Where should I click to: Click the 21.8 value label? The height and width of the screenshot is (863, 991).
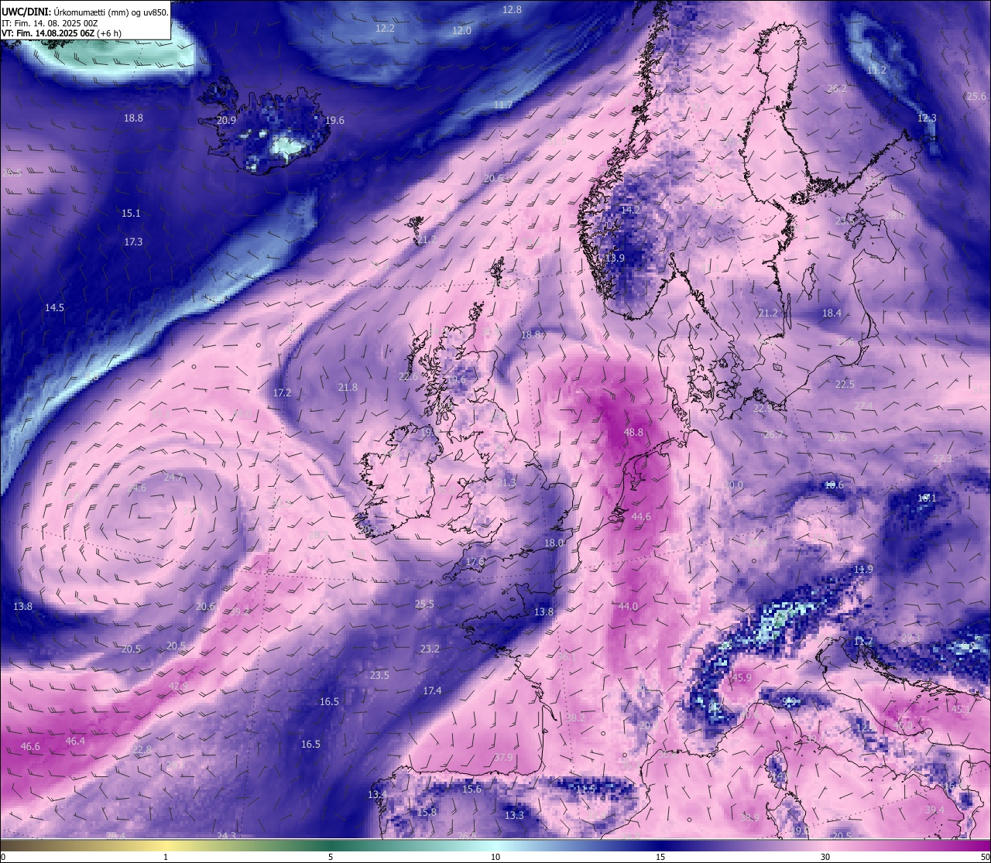coord(348,388)
